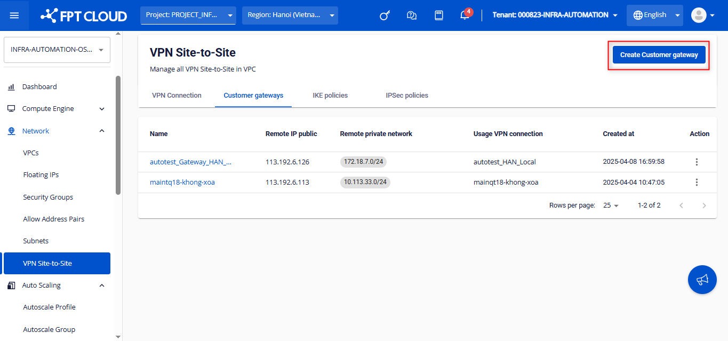728x341 pixels.
Task: Switch to the IKE policies tab
Action: [x=330, y=96]
